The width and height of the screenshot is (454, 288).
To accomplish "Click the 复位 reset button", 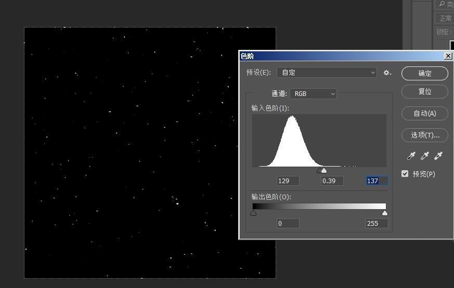I will pyautogui.click(x=425, y=91).
